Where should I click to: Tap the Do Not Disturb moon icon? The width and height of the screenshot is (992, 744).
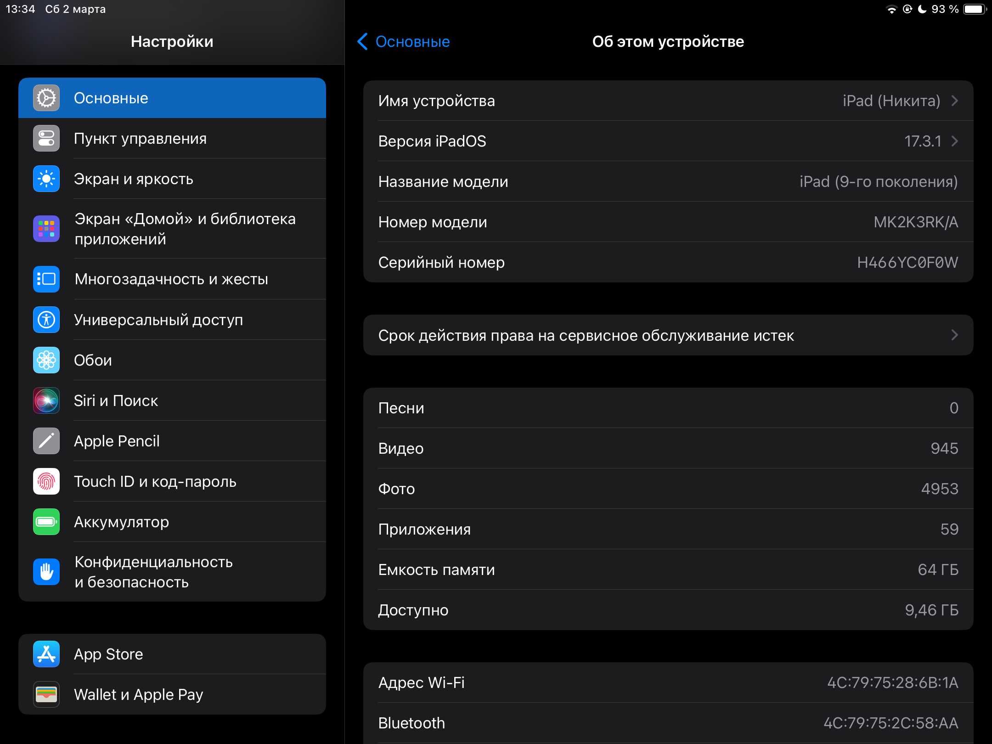(922, 9)
